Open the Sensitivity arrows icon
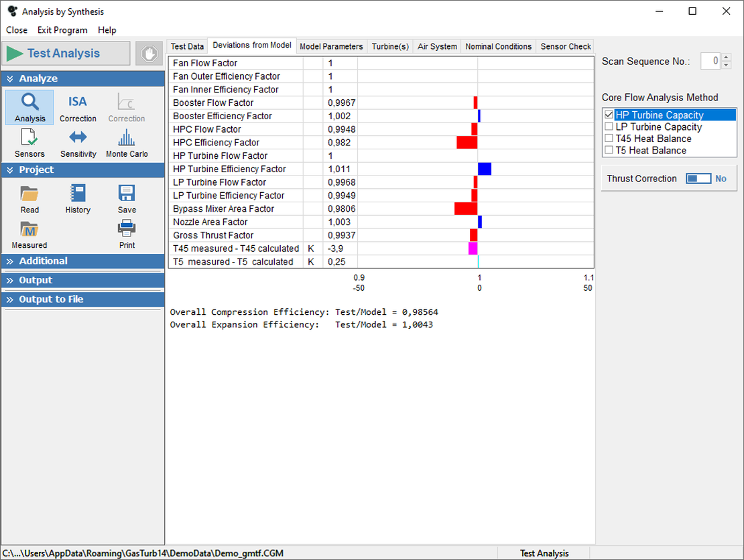744x560 pixels. click(x=78, y=143)
